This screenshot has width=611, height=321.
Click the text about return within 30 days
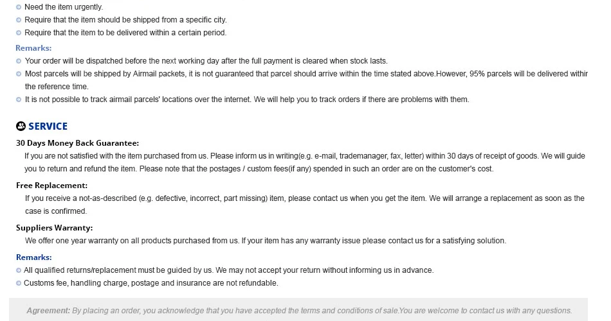pos(305,162)
